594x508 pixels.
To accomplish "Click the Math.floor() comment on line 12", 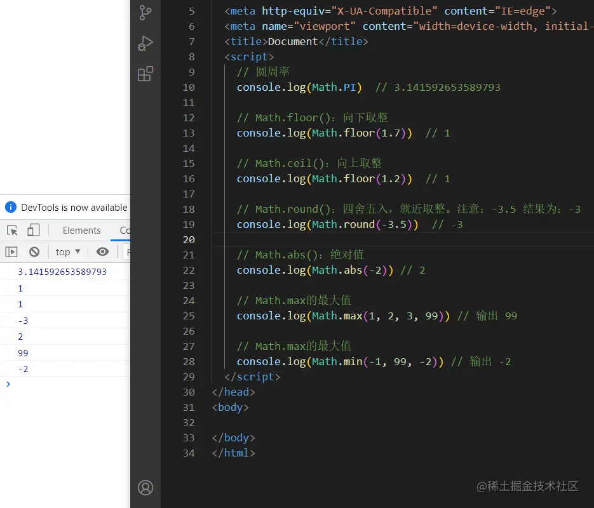I will coord(312,117).
